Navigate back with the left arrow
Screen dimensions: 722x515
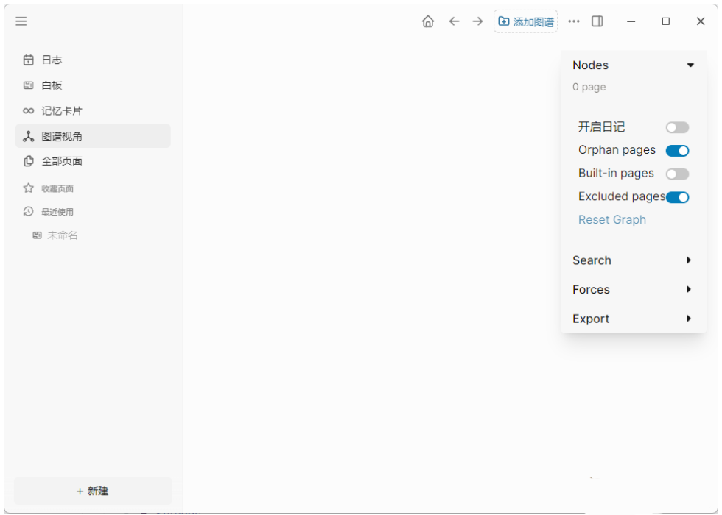coord(454,21)
